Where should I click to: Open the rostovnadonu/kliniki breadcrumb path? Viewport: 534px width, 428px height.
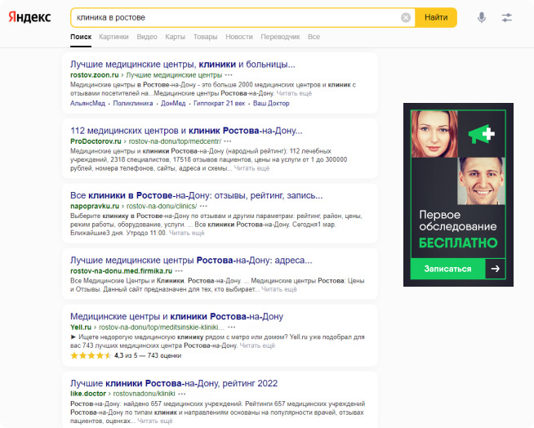click(x=144, y=394)
